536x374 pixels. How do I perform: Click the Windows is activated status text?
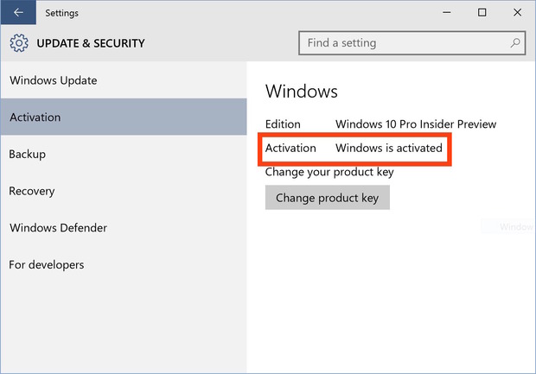point(389,148)
